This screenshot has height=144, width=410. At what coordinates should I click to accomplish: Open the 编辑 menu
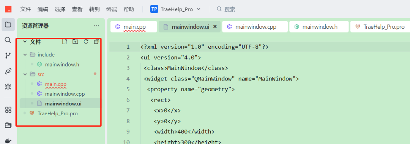click(x=43, y=9)
